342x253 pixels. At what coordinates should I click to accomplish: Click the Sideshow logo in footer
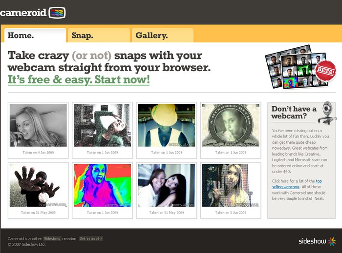317,241
